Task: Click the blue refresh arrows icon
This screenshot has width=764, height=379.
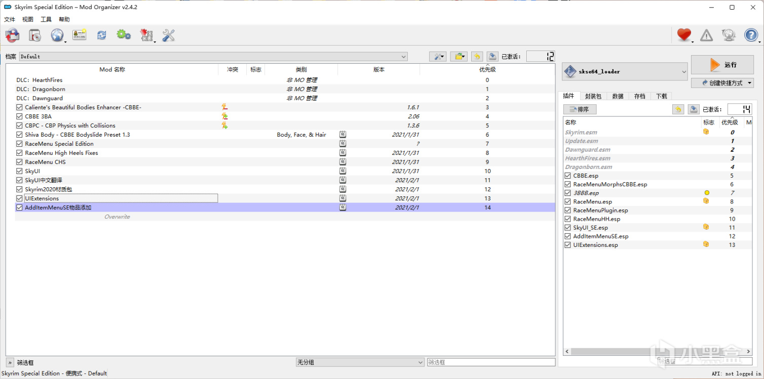Action: coord(102,35)
